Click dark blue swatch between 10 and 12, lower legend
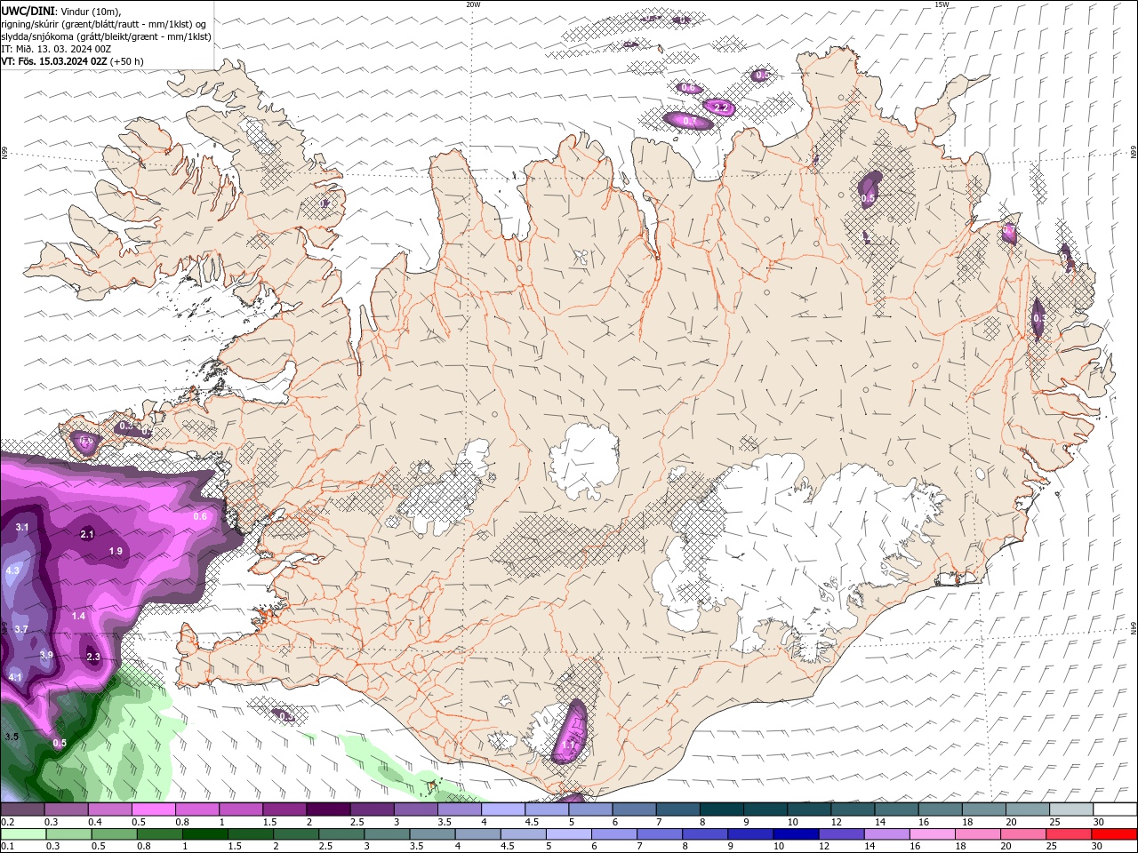 pos(794,834)
